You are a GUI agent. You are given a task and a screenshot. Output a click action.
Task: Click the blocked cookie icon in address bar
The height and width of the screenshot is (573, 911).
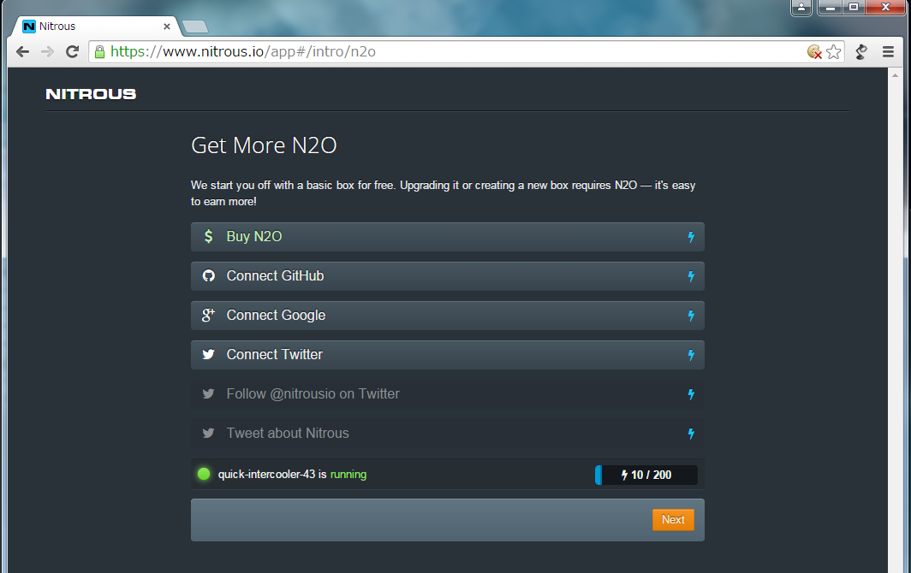[x=814, y=51]
